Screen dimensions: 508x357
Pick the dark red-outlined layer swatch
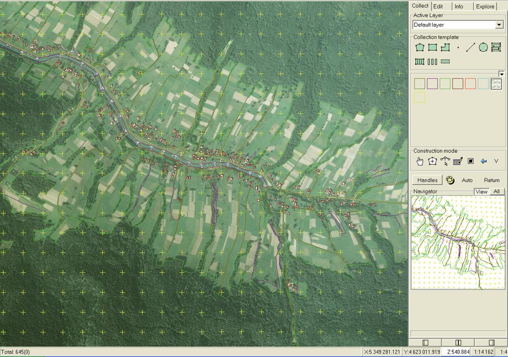(458, 84)
